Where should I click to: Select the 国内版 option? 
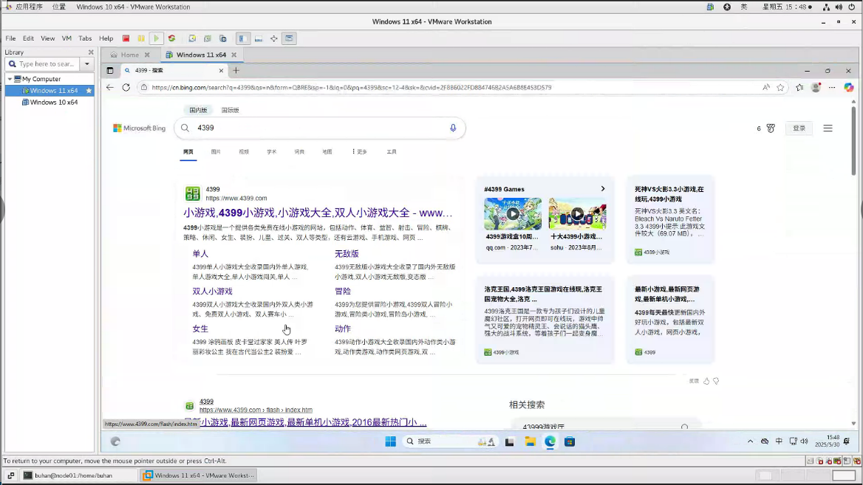pos(198,110)
